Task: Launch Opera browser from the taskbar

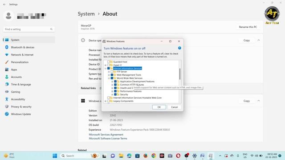Action: click(178, 156)
